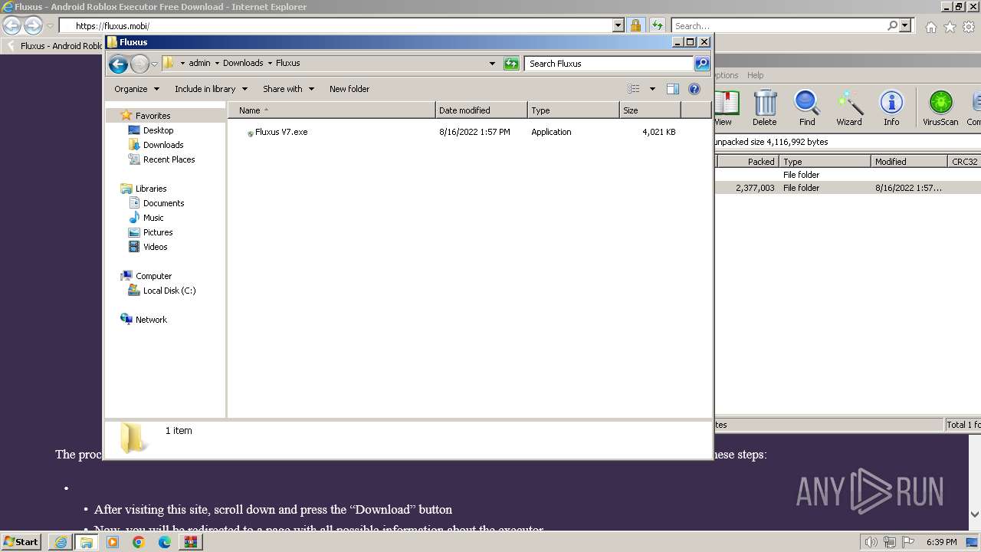Open IE Favorites star icon

pos(950,27)
